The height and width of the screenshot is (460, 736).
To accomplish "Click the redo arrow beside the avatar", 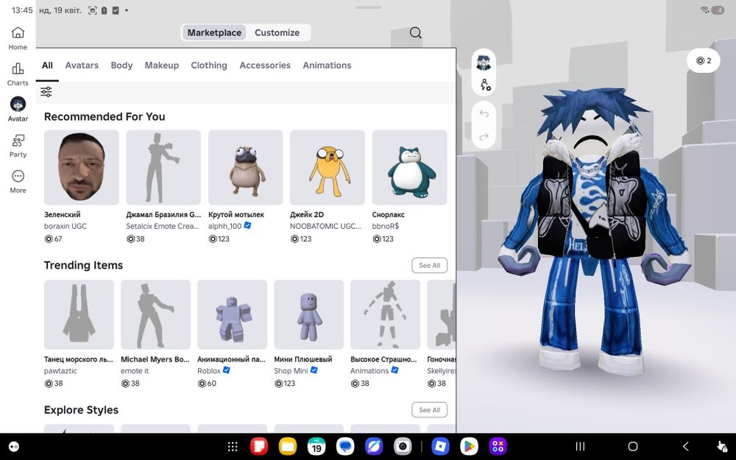I will (x=484, y=137).
